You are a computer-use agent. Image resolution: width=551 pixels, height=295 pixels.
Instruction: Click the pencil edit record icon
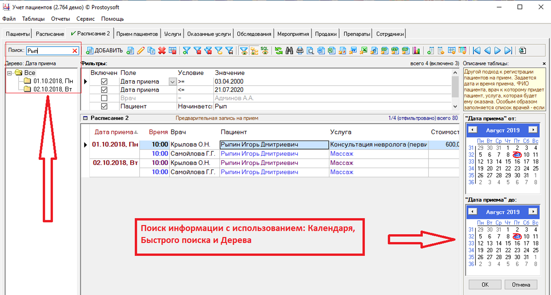(141, 51)
